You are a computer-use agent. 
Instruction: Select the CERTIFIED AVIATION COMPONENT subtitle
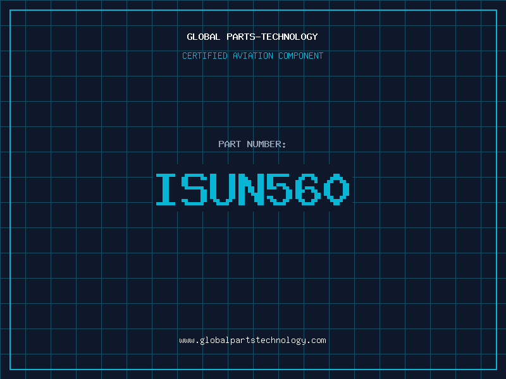pos(252,56)
